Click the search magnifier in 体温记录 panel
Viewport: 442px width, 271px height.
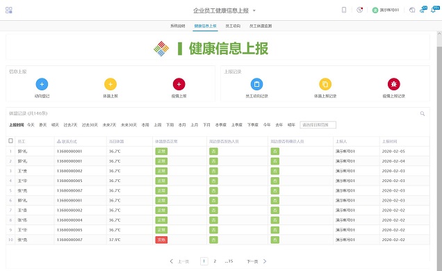423,113
